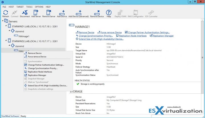Click the NAS Configurator icon
The width and height of the screenshot is (205, 118).
click(x=136, y=13)
